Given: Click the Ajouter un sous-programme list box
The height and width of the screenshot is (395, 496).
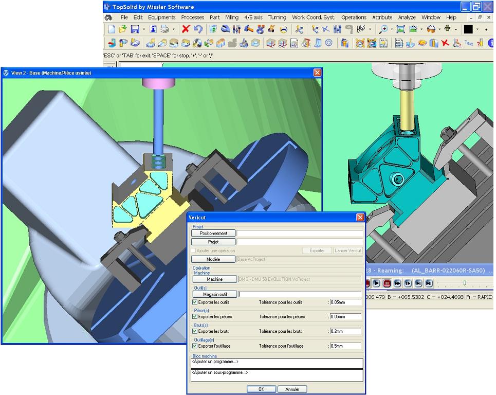Looking at the screenshot, I should point(277,375).
